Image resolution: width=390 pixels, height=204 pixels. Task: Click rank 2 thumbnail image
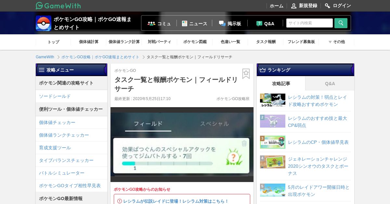273,121
